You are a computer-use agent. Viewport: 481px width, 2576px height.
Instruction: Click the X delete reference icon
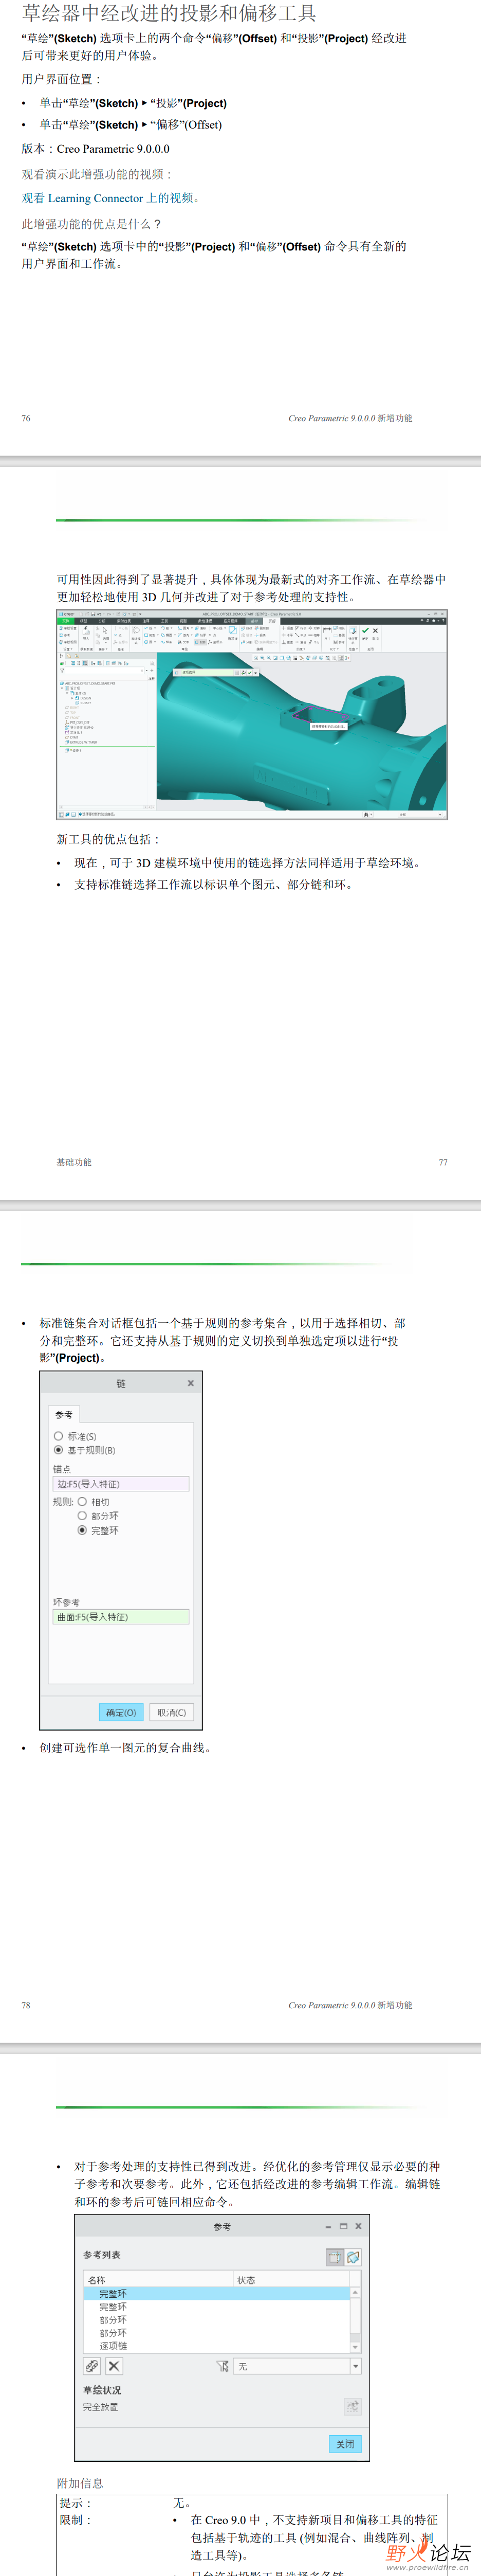coord(114,2367)
